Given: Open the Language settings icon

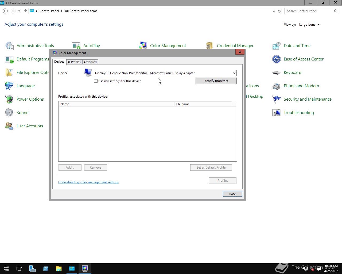Looking at the screenshot, I should [x=9, y=86].
